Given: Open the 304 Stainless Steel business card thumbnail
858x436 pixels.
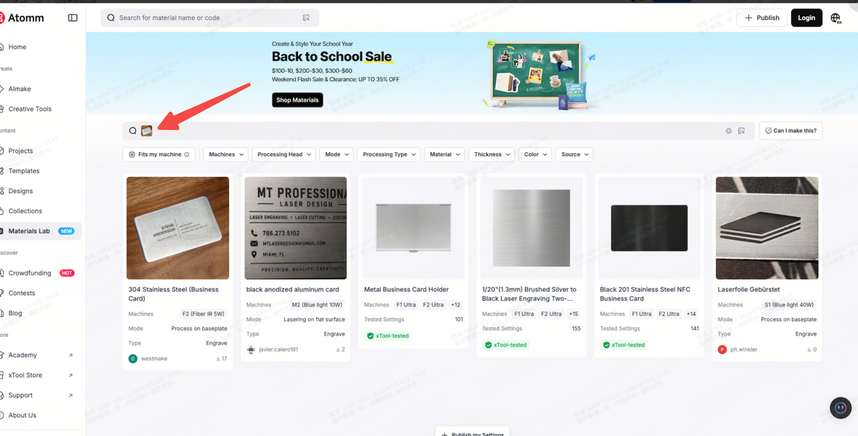Looking at the screenshot, I should pyautogui.click(x=178, y=228).
